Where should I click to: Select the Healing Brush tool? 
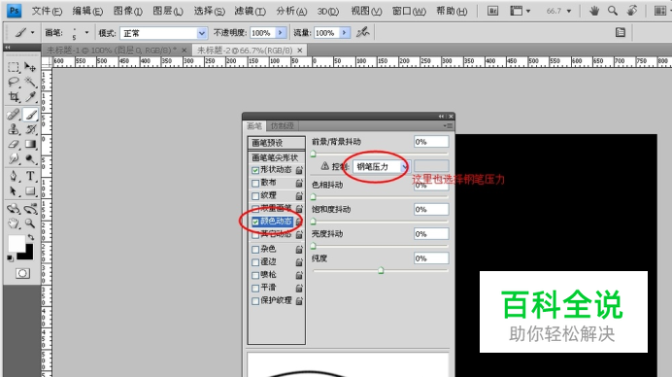(14, 114)
